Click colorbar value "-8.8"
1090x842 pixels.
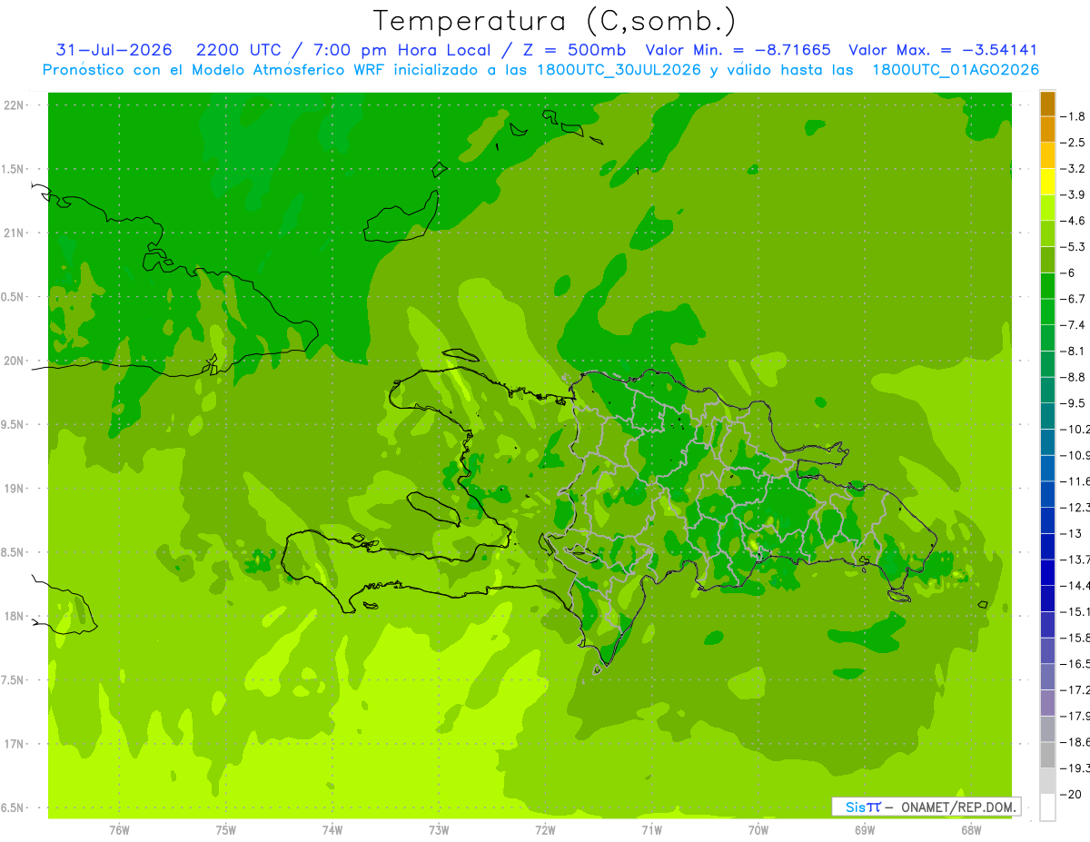(1073, 377)
